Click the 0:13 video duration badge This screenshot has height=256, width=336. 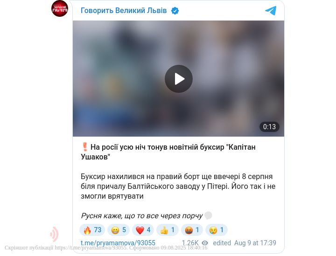click(x=269, y=127)
